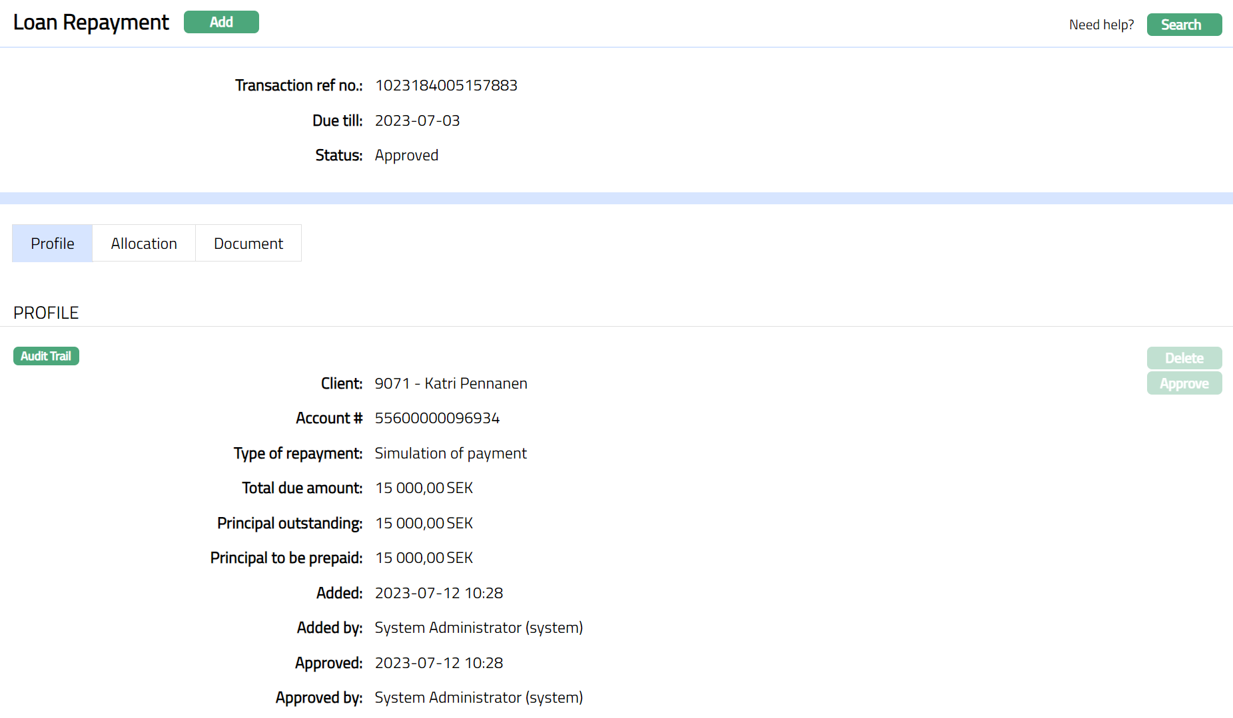This screenshot has width=1233, height=718.
Task: Click the Principal outstanding amount
Action: 424,523
